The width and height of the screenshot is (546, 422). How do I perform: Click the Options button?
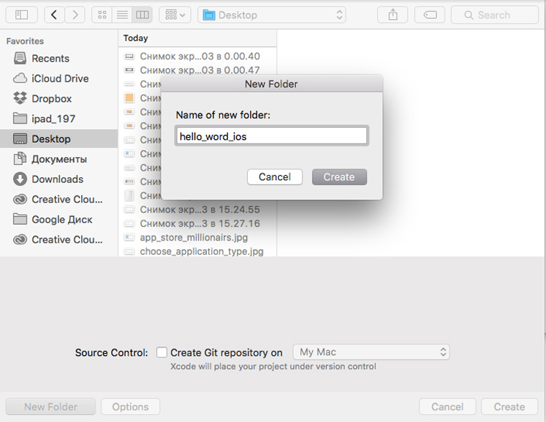(130, 407)
